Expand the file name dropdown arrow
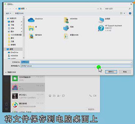135x124 pixels. pyautogui.click(x=131, y=62)
